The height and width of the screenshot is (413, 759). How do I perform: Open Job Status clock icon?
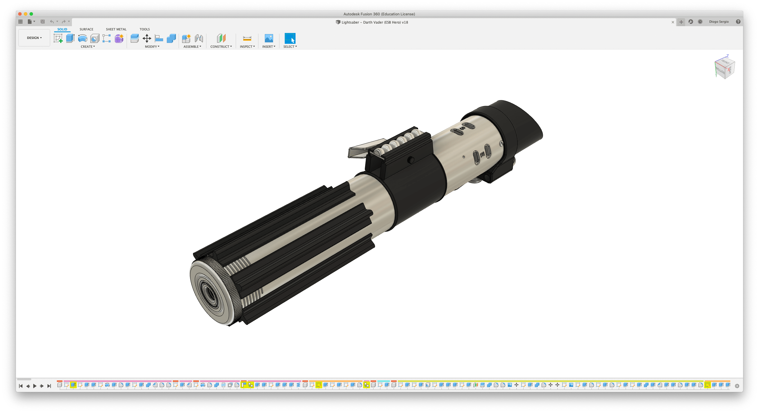[x=700, y=22]
